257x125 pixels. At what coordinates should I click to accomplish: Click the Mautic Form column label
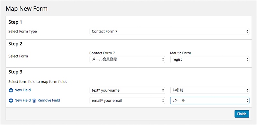tap(181, 53)
